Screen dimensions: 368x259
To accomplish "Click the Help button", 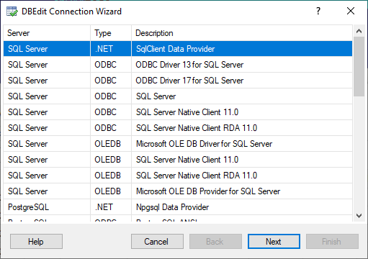I will coord(36,242).
